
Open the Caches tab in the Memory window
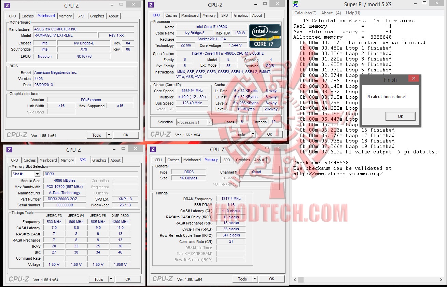pyautogui.click(x=173, y=160)
